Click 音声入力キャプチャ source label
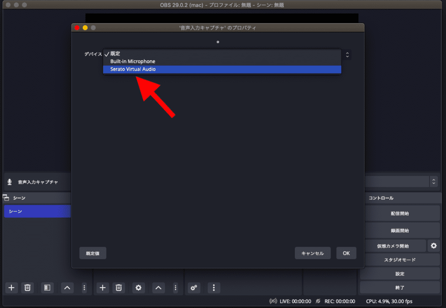 (38, 182)
